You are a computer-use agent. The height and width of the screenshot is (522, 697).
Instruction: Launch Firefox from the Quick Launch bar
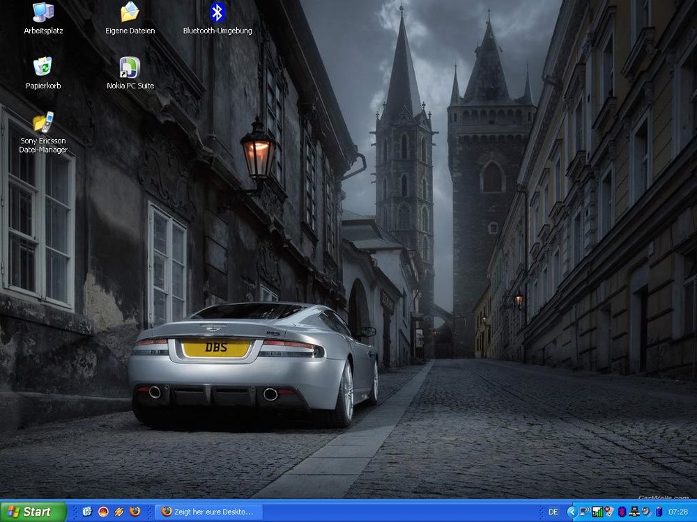coord(135,512)
